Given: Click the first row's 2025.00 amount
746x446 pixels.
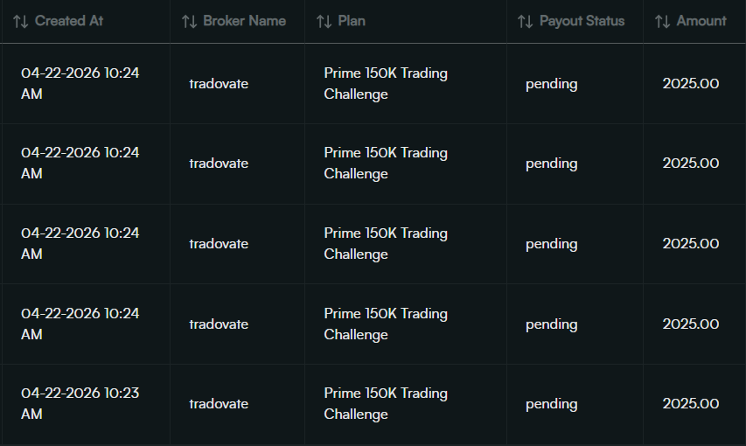Looking at the screenshot, I should pos(691,84).
